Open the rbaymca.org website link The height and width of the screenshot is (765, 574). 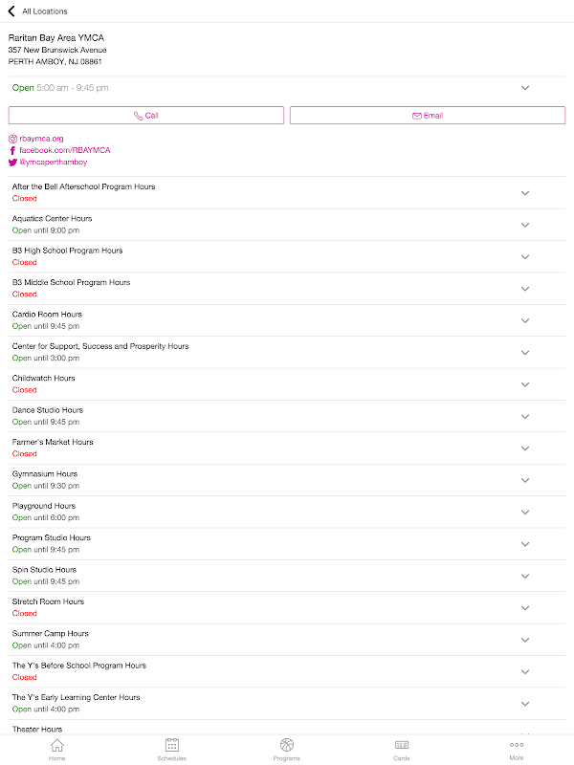pyautogui.click(x=41, y=139)
